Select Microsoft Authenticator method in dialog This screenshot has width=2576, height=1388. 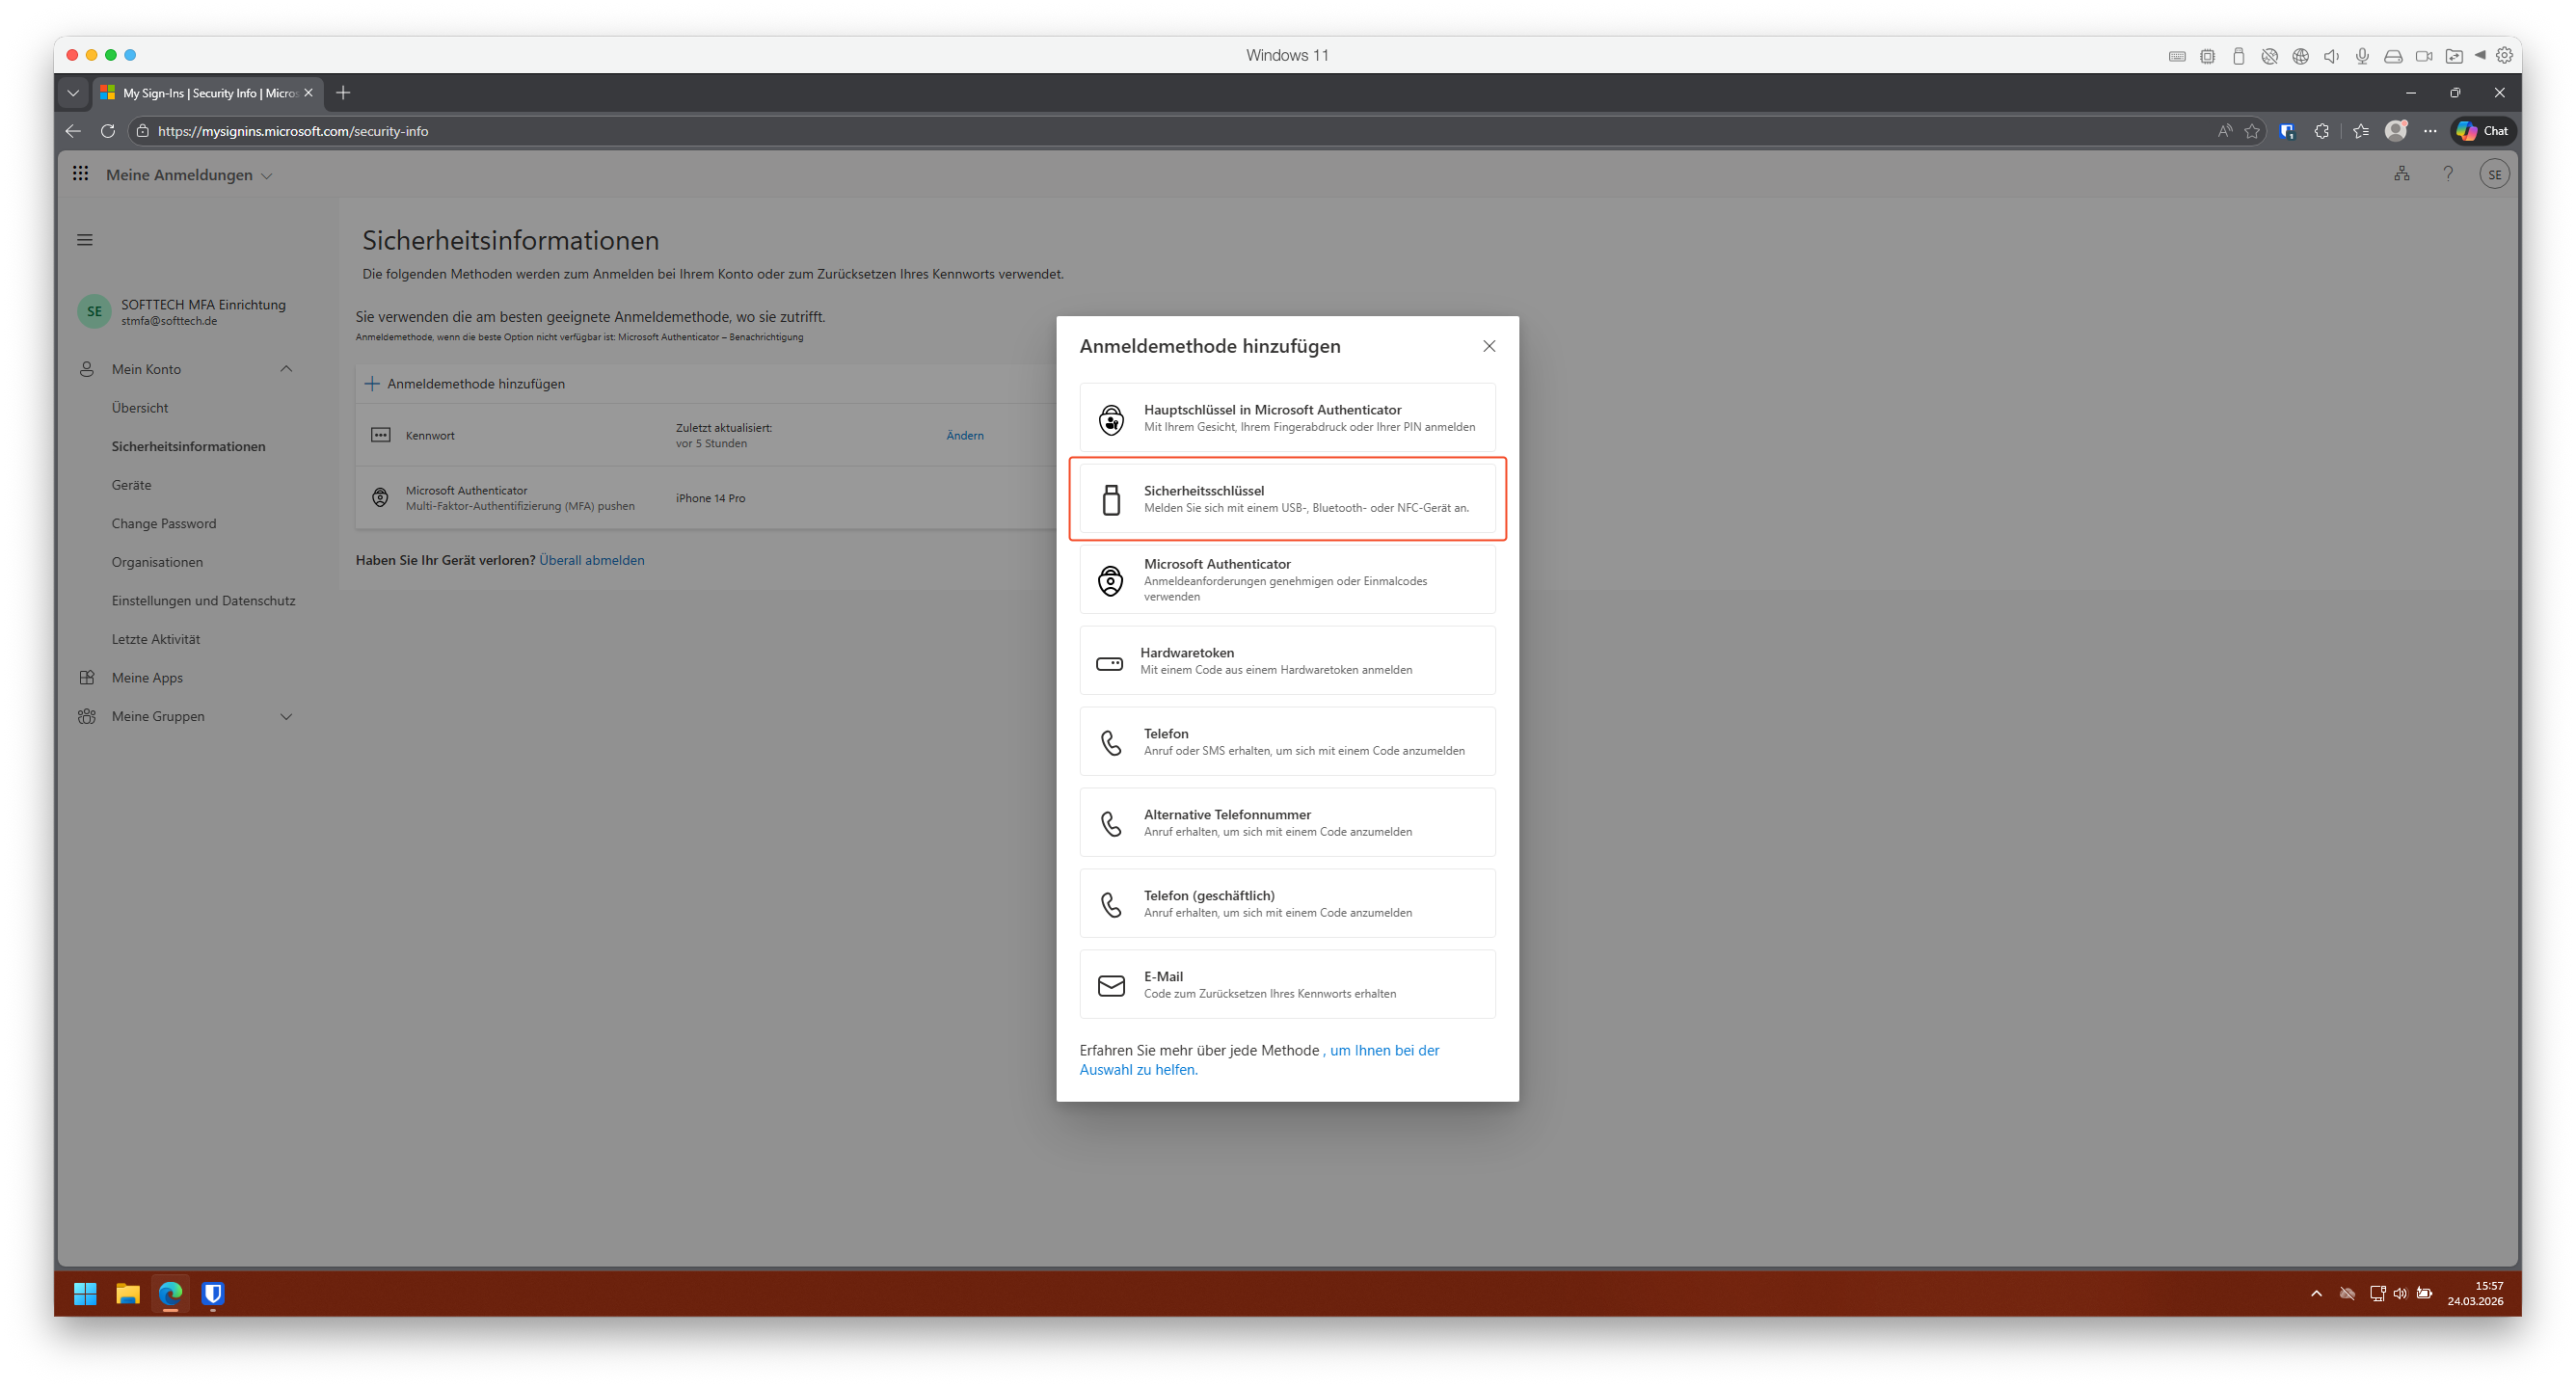[x=1287, y=580]
